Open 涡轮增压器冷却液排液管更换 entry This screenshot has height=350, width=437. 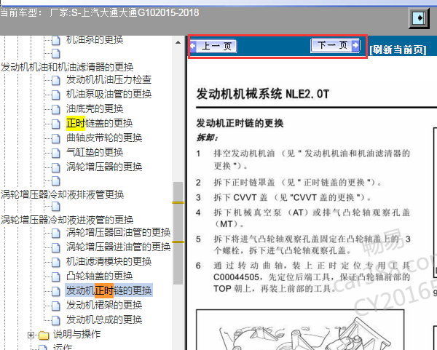tap(63, 194)
